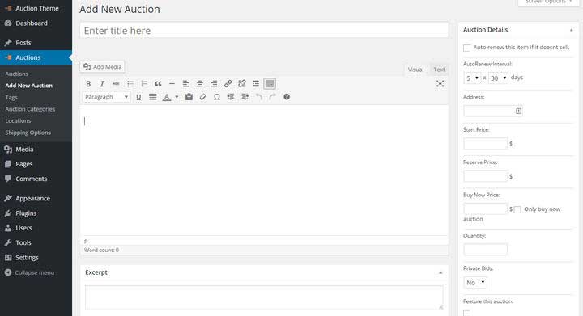The image size is (583, 316).
Task: Open the Tags submenu link
Action: point(11,97)
